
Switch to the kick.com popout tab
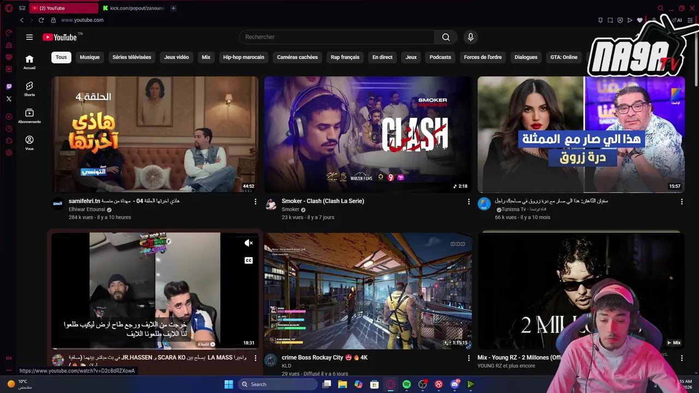[134, 8]
